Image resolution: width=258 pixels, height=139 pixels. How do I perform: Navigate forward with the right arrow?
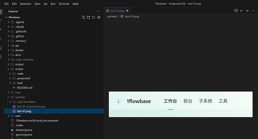click(247, 11)
